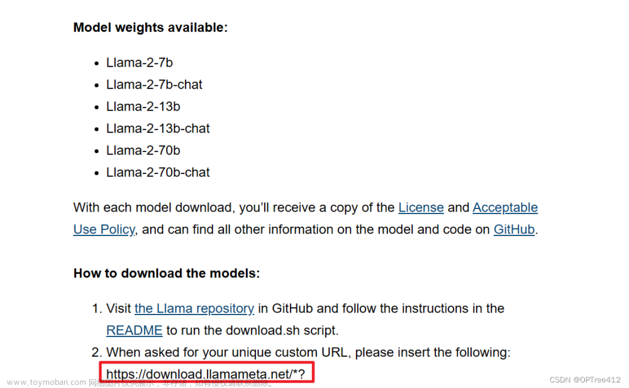The width and height of the screenshot is (629, 388).
Task: Open the License link
Action: [x=421, y=207]
